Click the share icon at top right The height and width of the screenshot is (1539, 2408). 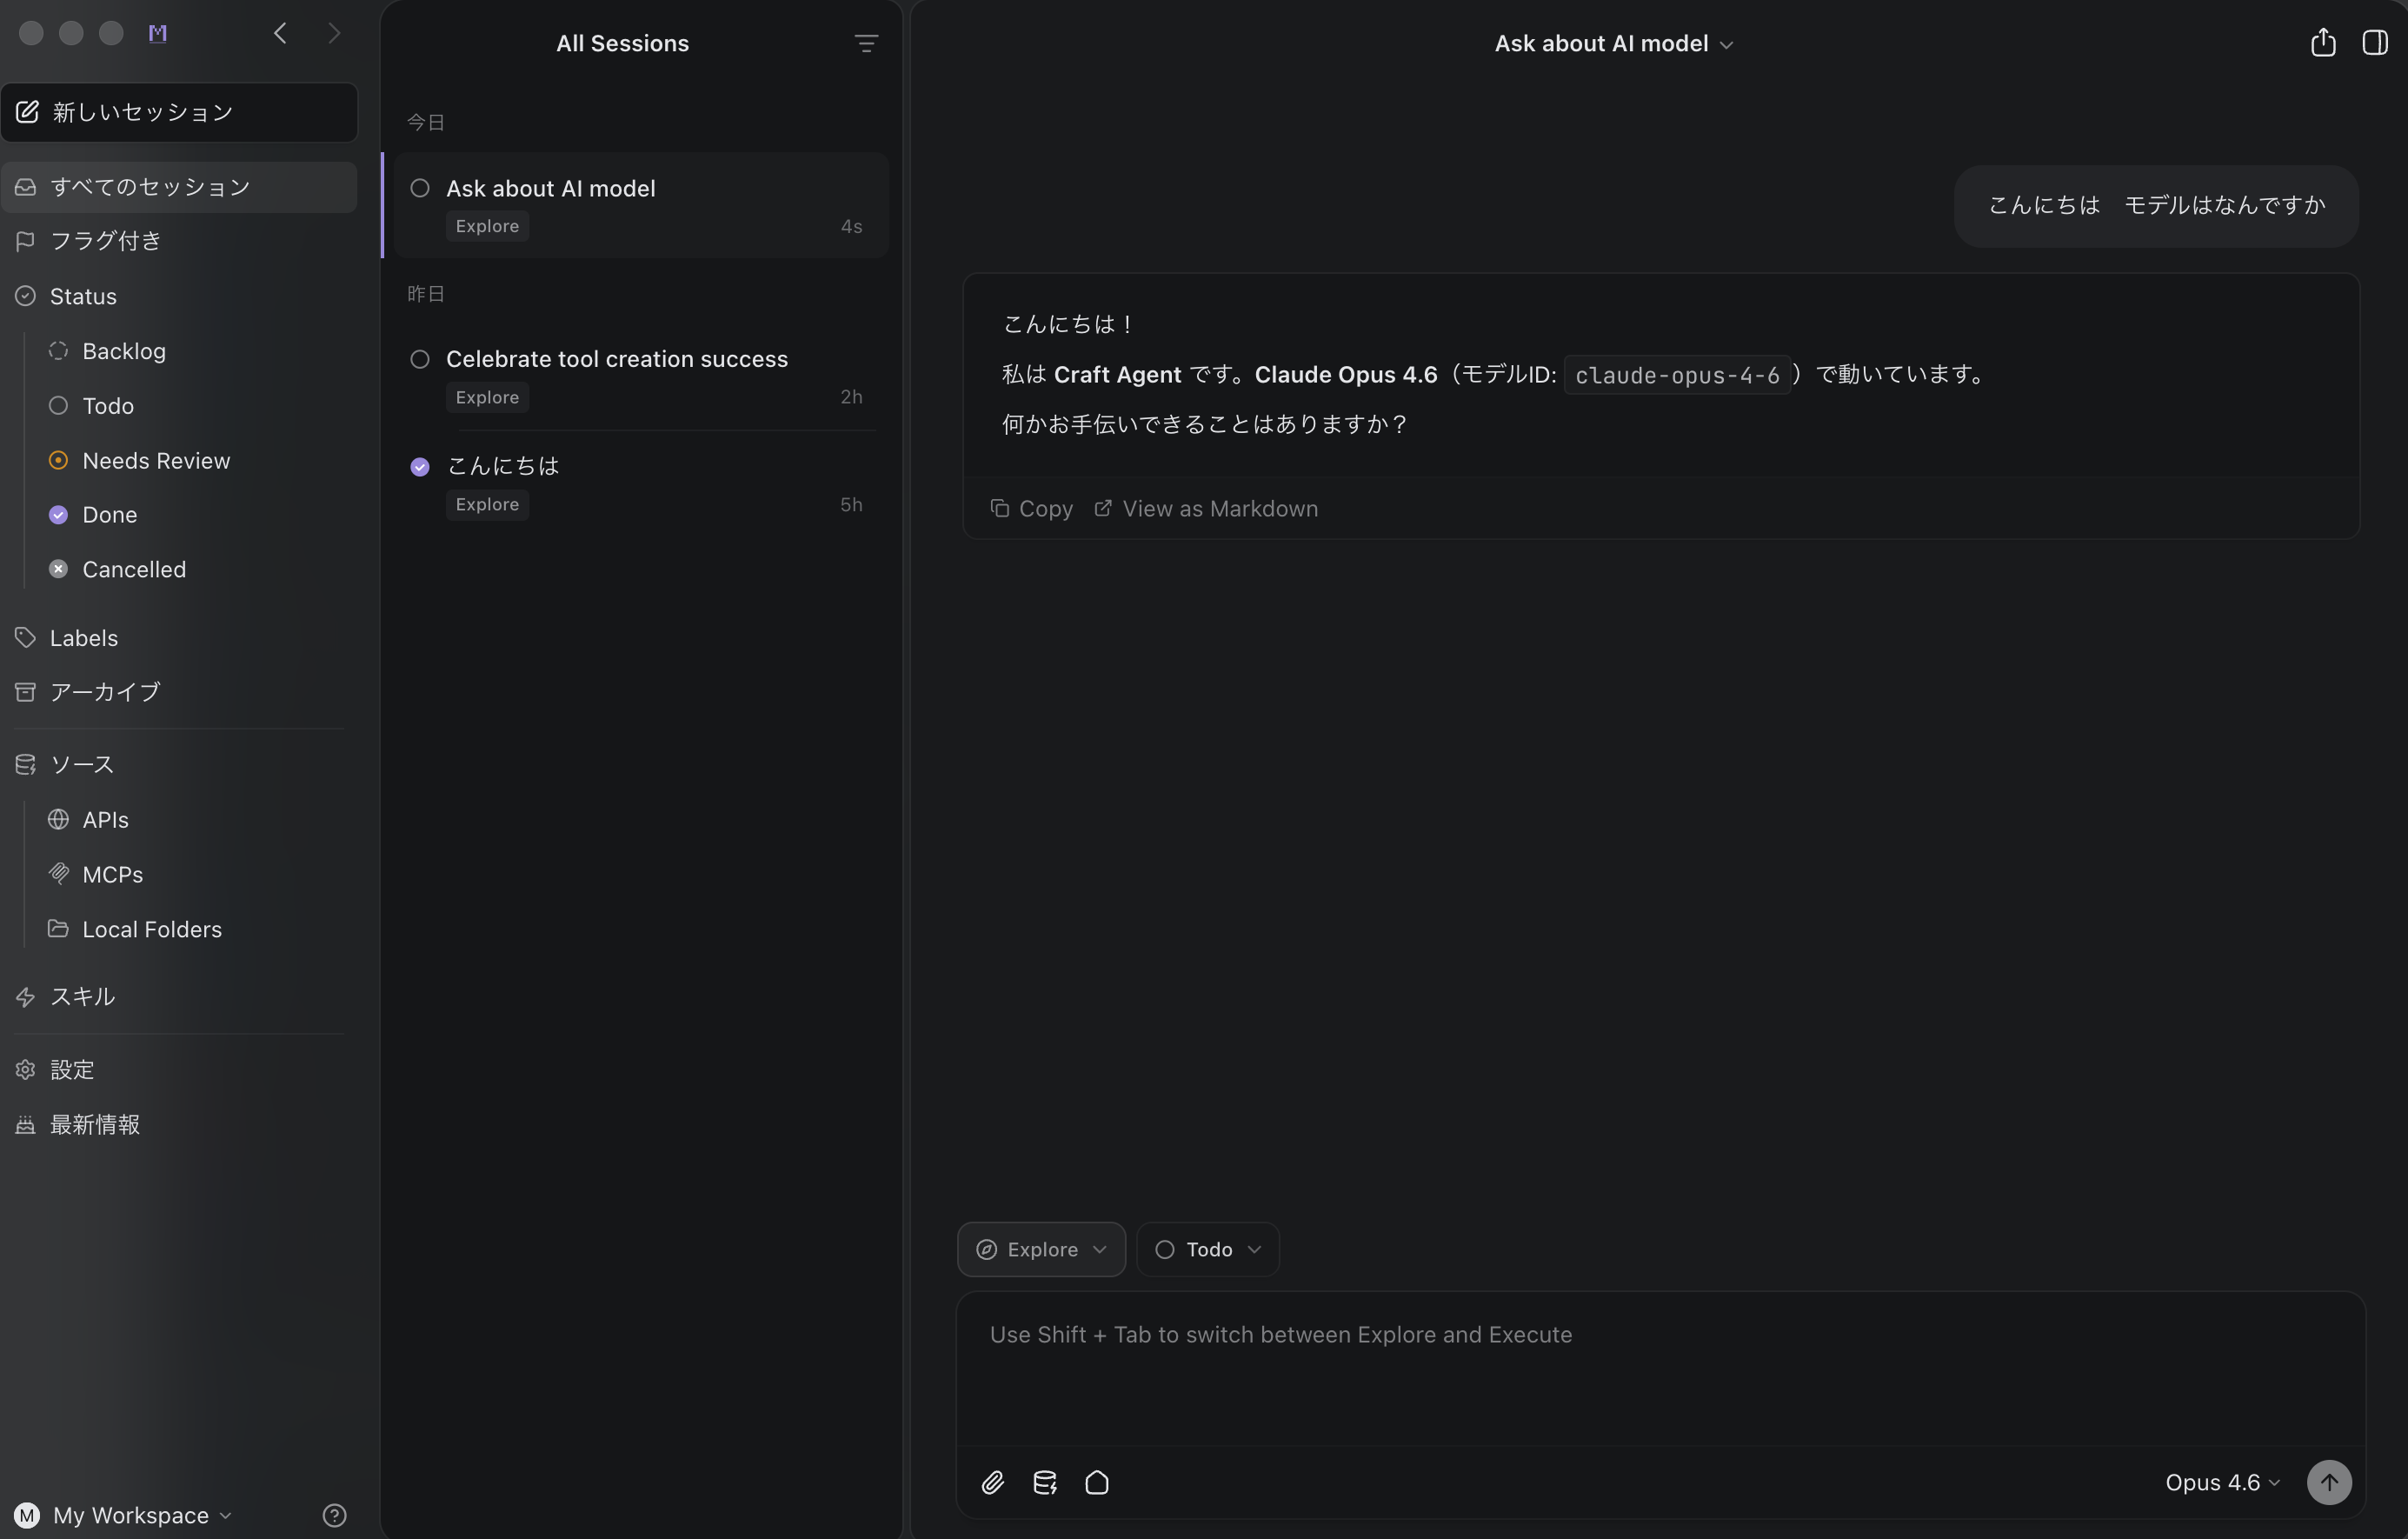click(2323, 43)
